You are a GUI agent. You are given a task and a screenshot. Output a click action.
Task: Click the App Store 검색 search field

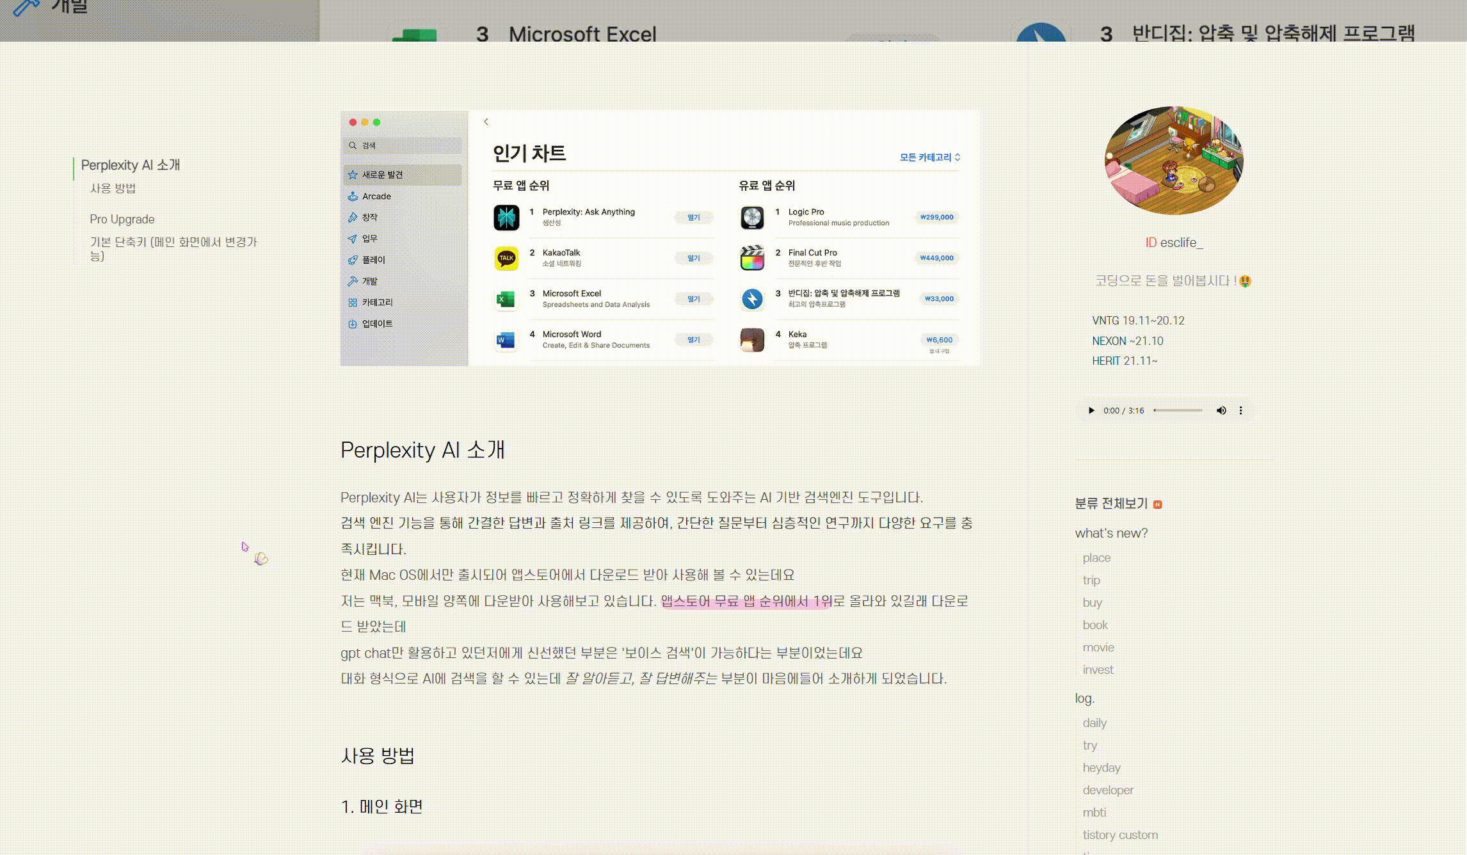[x=403, y=145]
